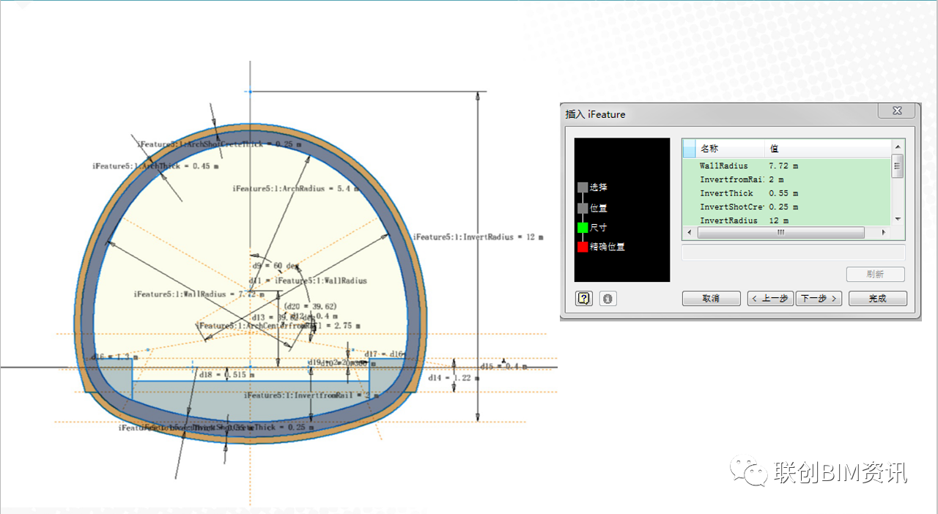Image resolution: width=938 pixels, height=514 pixels.
Task: Select the d9 = 60 deg dimension
Action: tap(276, 266)
